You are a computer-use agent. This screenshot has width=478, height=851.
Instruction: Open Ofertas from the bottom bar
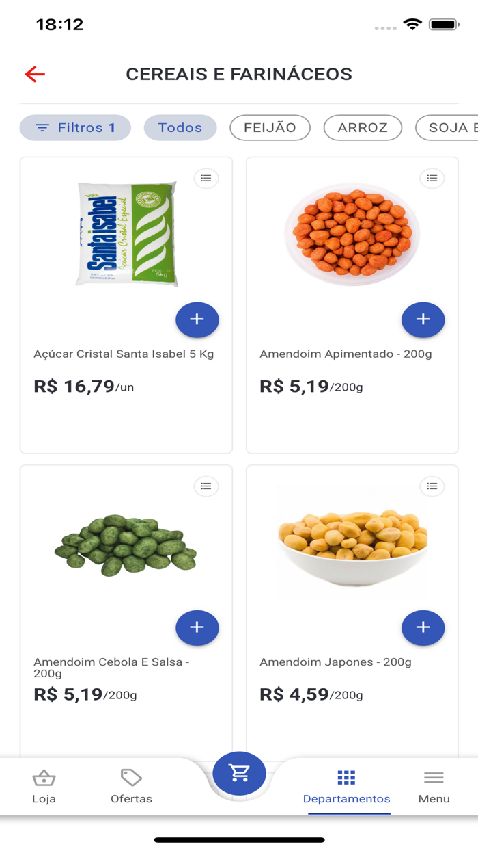click(x=131, y=785)
